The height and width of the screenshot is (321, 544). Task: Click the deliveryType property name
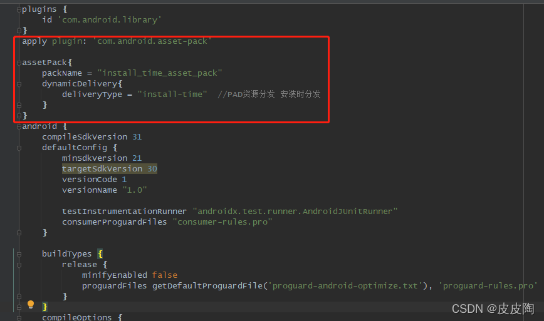point(92,94)
